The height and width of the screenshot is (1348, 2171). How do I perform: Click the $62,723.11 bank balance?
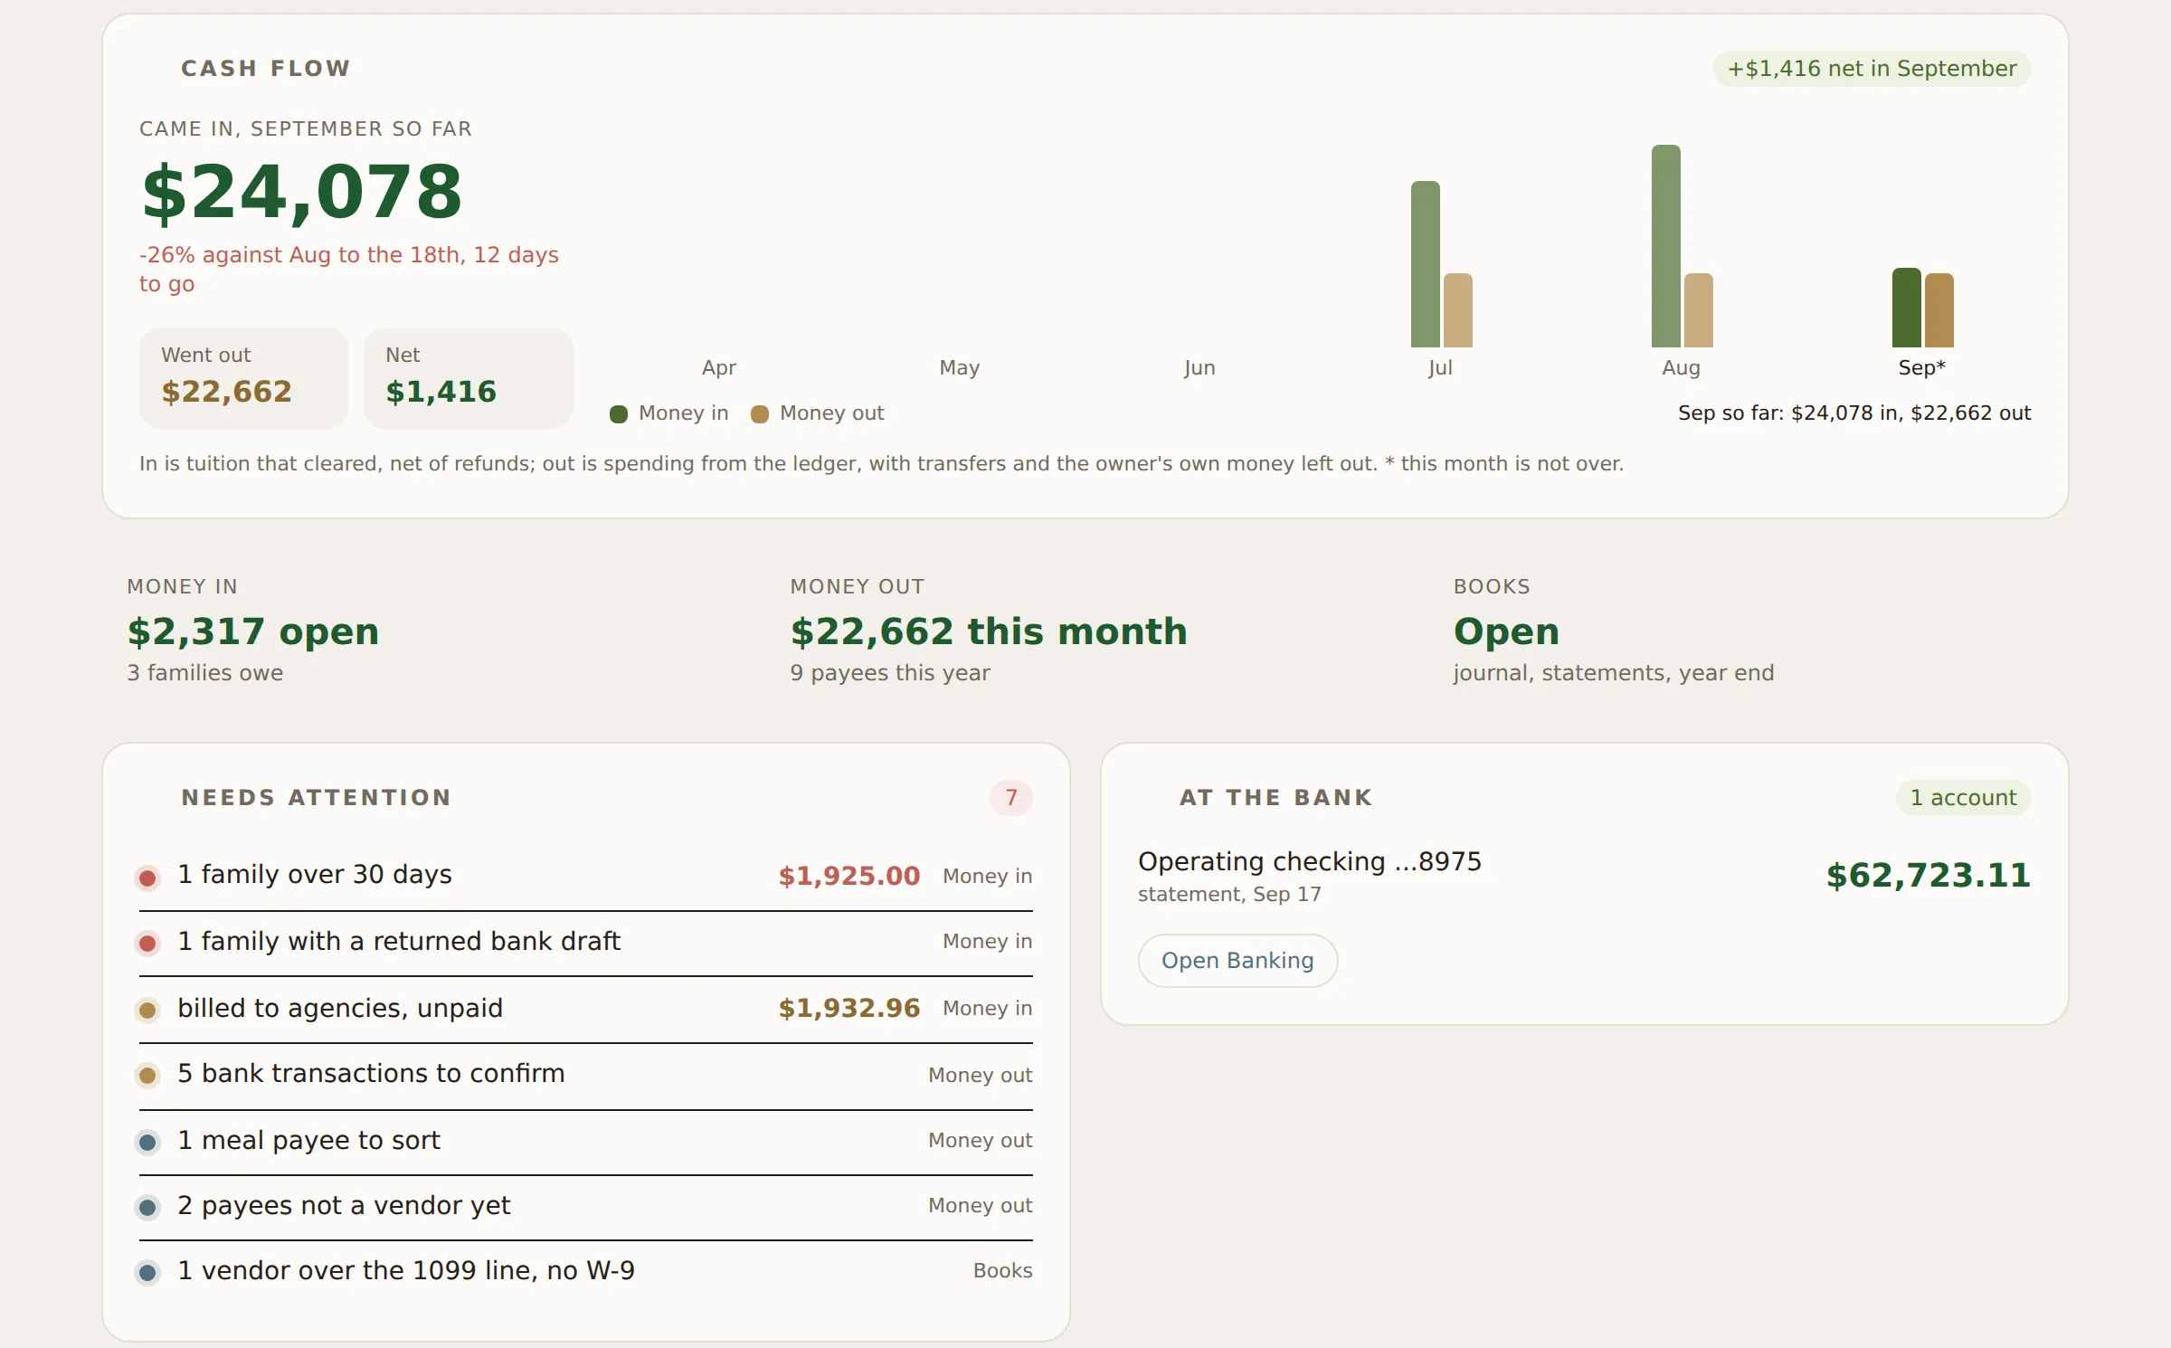click(x=1929, y=876)
